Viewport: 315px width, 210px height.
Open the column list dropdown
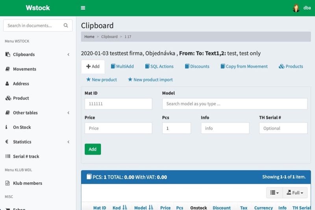(274, 193)
